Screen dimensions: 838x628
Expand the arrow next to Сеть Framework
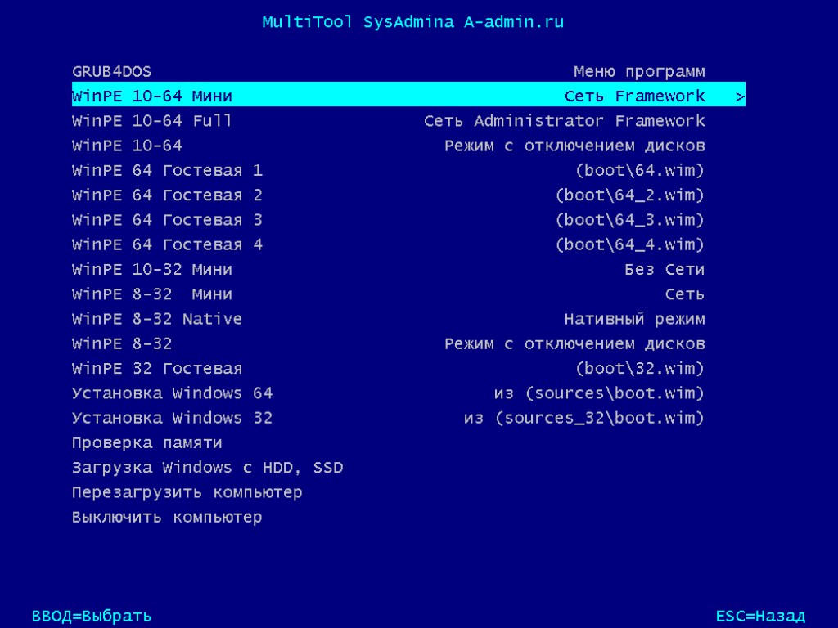click(x=739, y=96)
